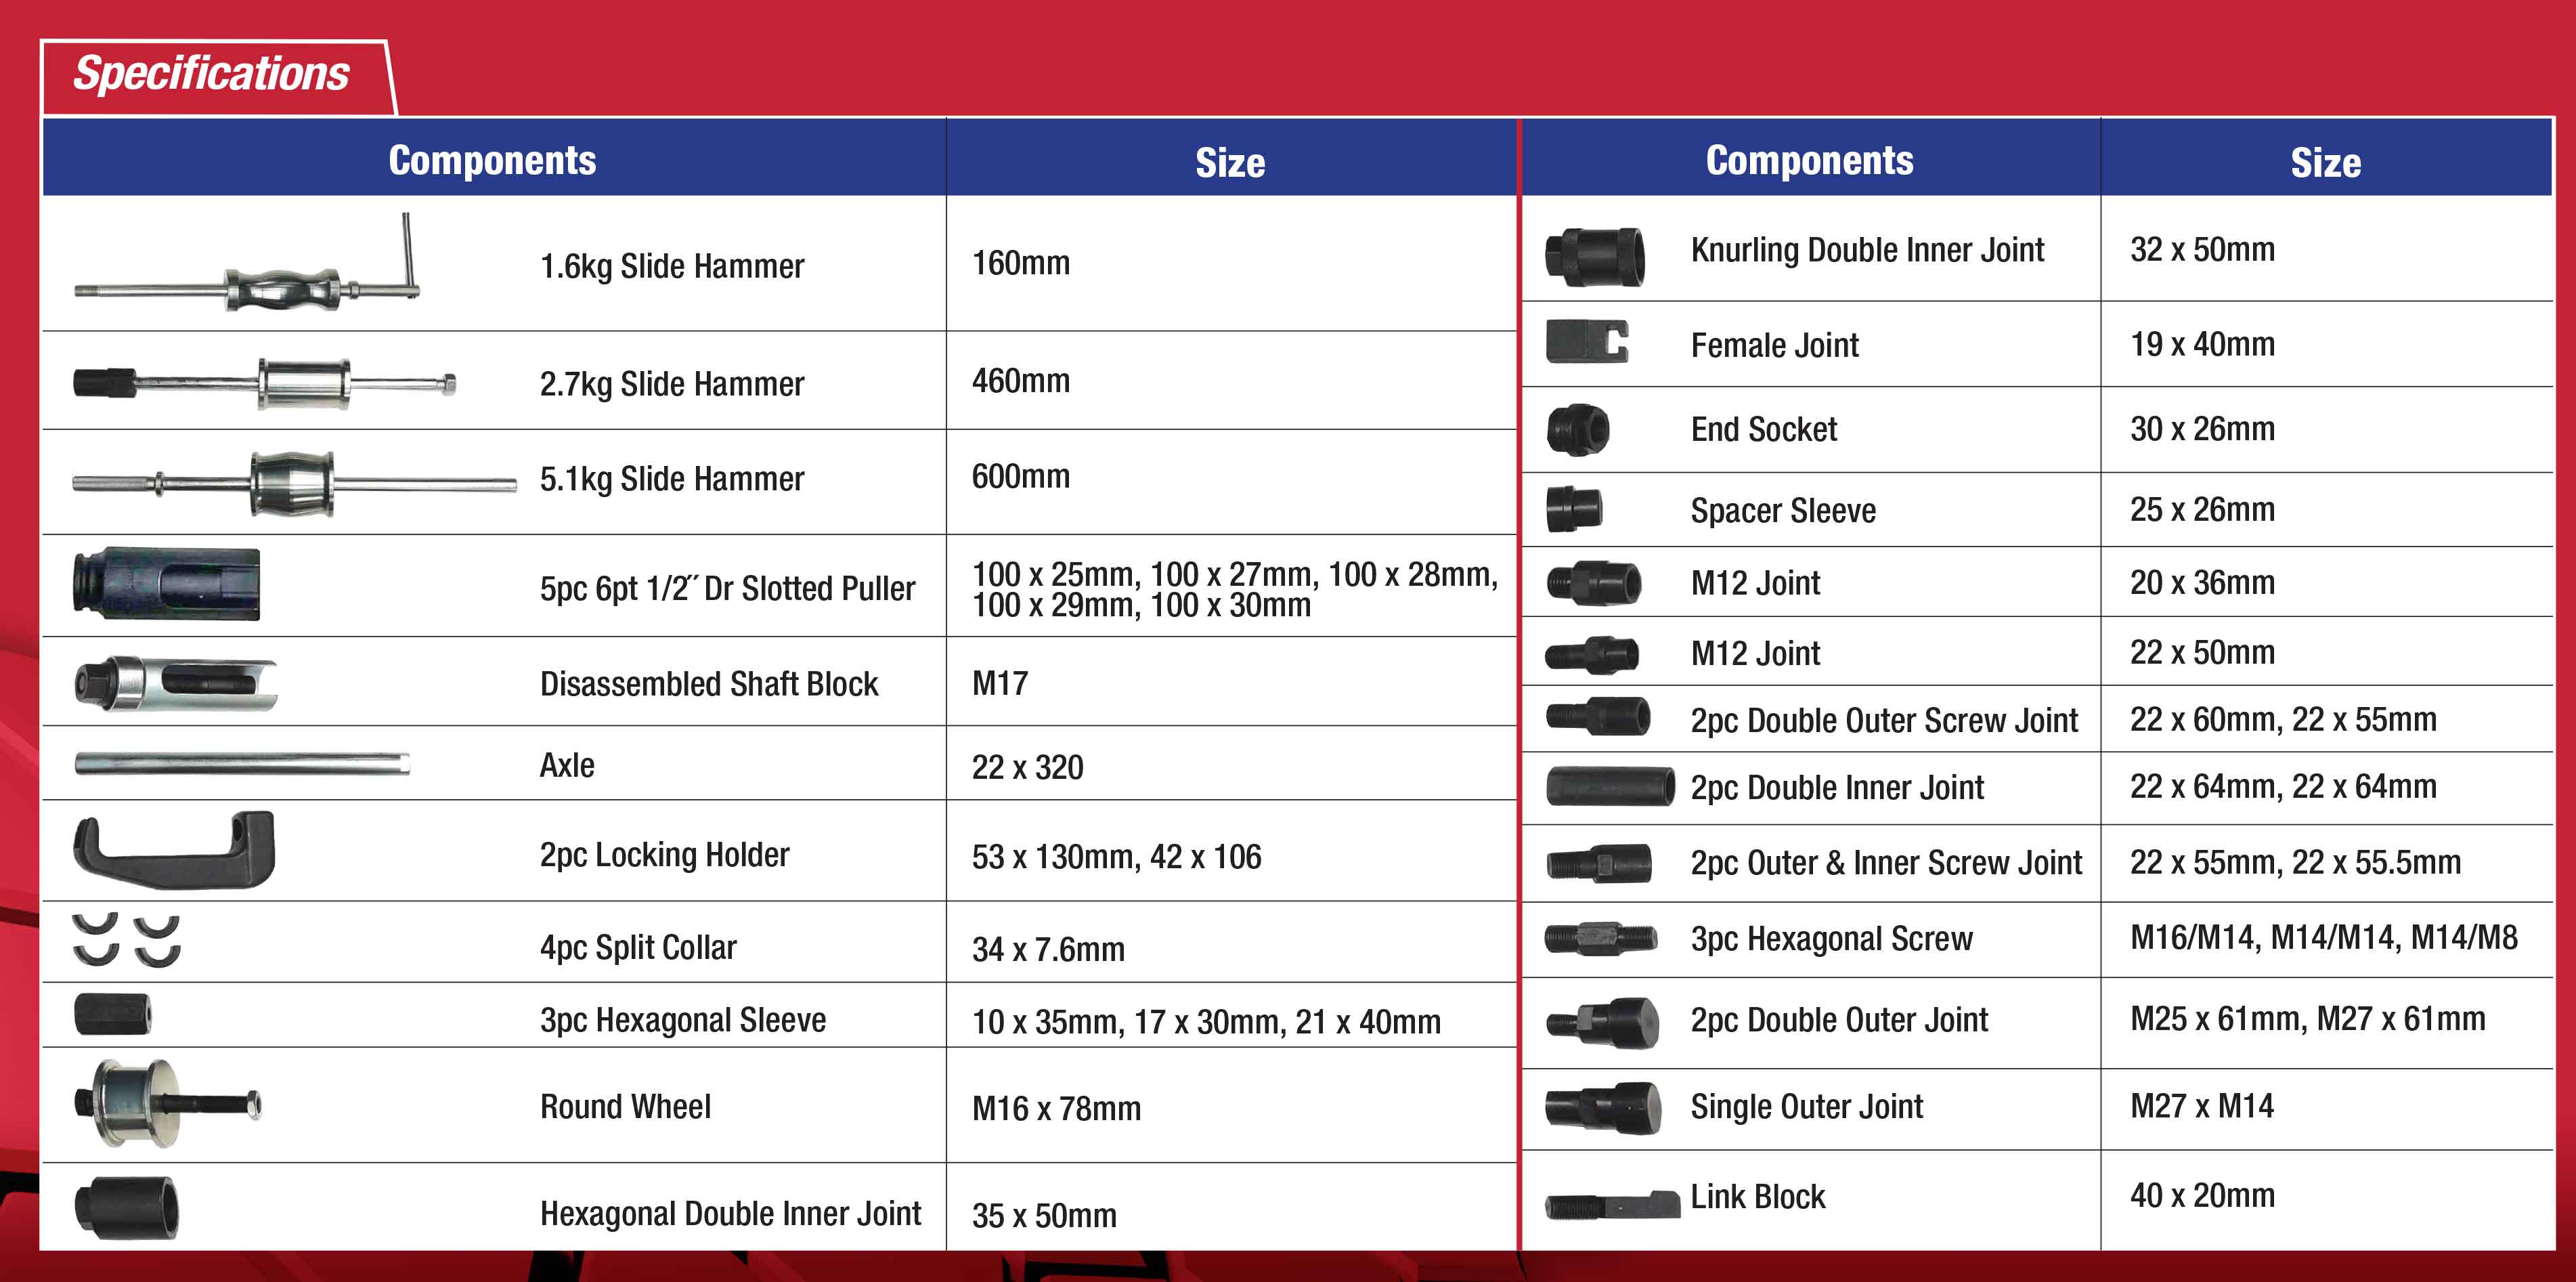Click the 2.7kg Slide Hammer product image
2576x1282 pixels.
[265, 384]
